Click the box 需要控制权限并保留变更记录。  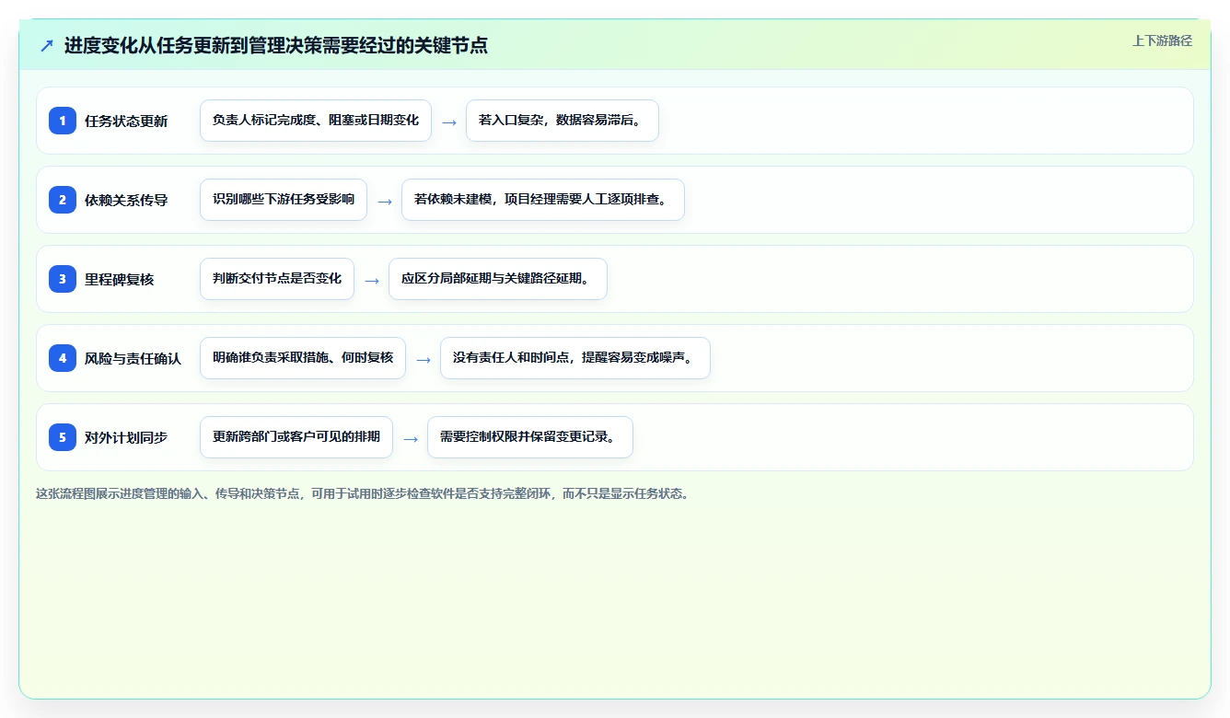click(x=530, y=437)
